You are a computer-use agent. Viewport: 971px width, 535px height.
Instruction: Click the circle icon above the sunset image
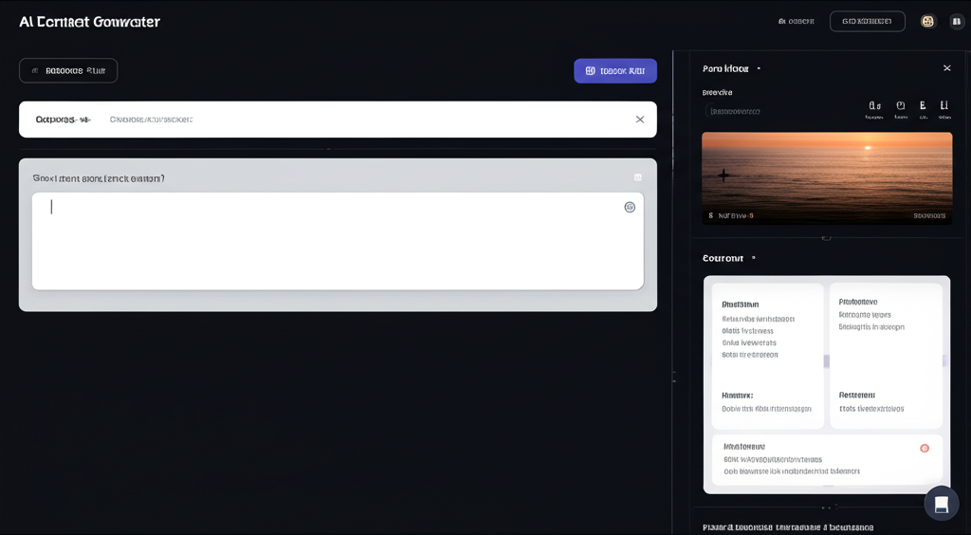(x=900, y=106)
